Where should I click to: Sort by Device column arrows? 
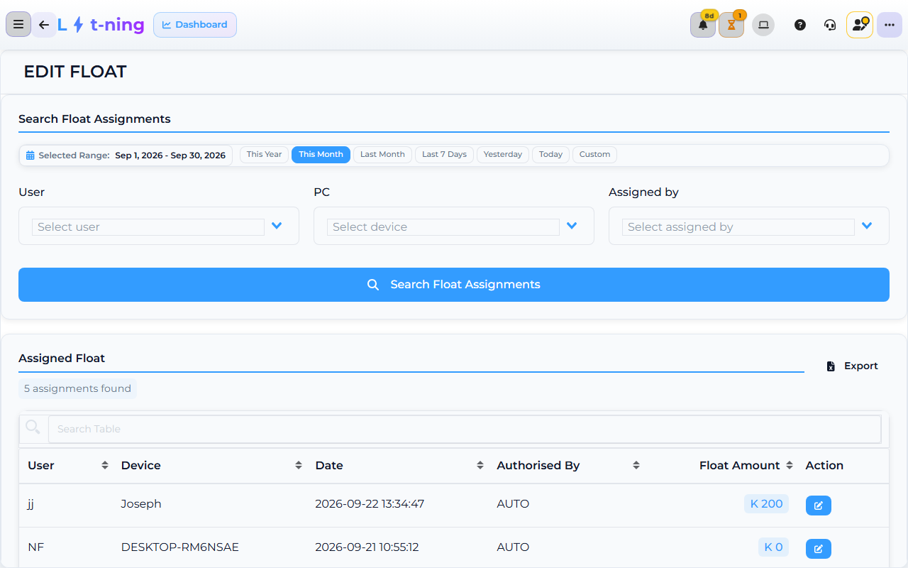pos(299,465)
